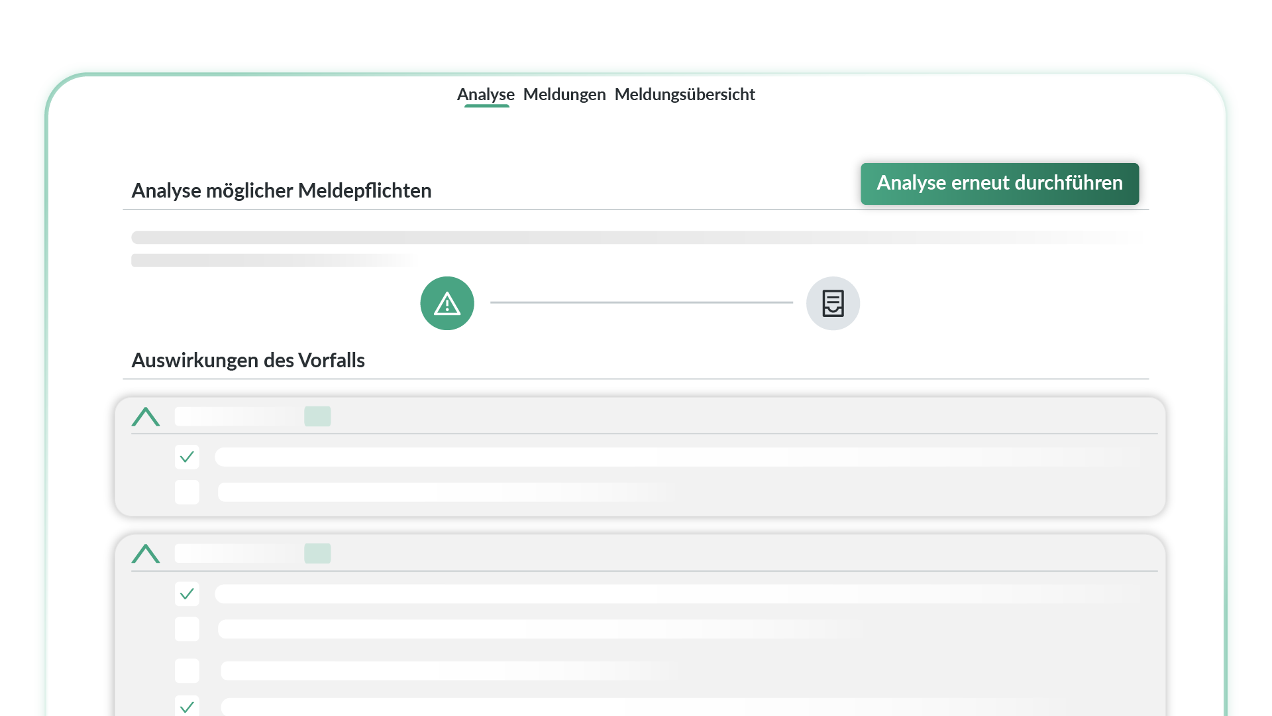This screenshot has height=716, width=1272.
Task: Click progress line between step icons
Action: 641,302
